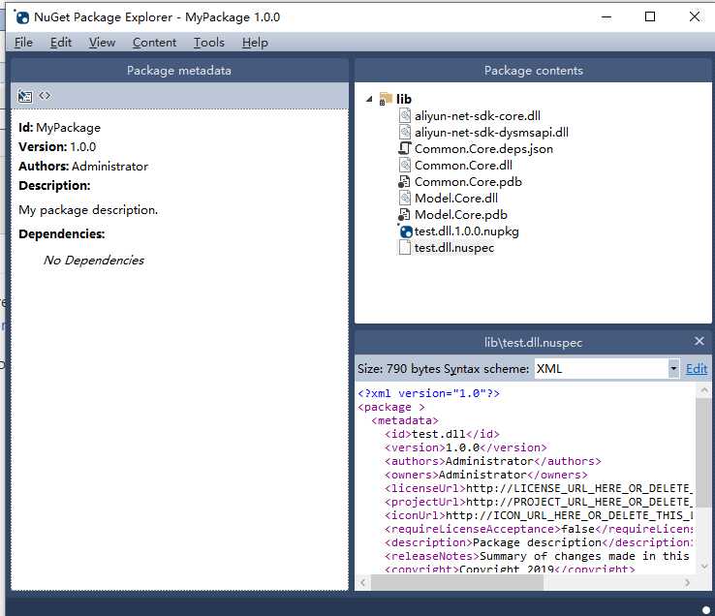Click the <metadata> tag line in XML

[404, 420]
